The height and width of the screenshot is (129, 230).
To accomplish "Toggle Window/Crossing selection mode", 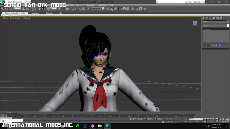I will [x=35, y=9].
